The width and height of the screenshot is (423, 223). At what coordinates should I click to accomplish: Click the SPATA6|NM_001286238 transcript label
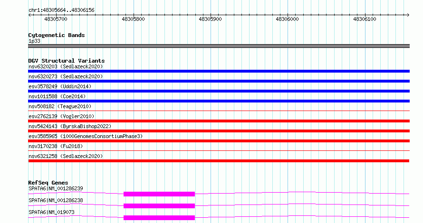[56, 200]
